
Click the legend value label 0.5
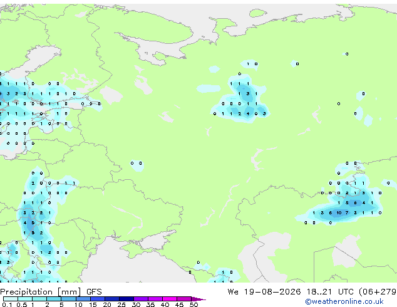pos(22,304)
